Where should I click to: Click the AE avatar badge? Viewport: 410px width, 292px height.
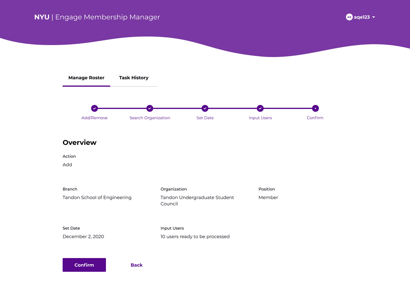[349, 17]
